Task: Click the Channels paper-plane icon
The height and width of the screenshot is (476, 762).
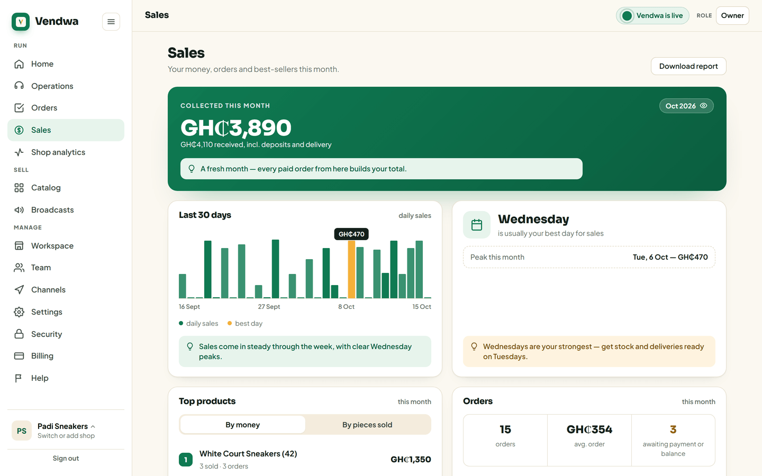Action: pos(19,290)
